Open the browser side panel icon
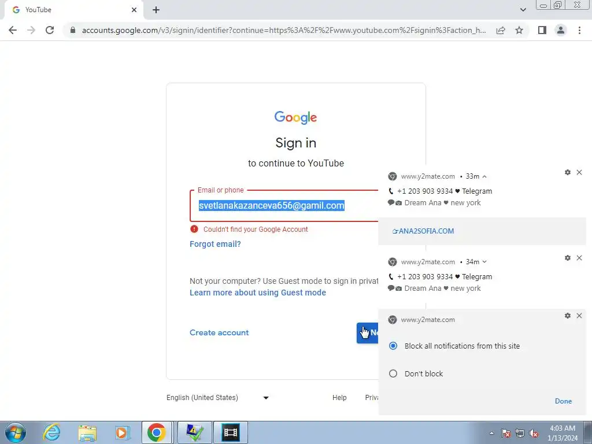Image resolution: width=592 pixels, height=444 pixels. click(x=542, y=30)
